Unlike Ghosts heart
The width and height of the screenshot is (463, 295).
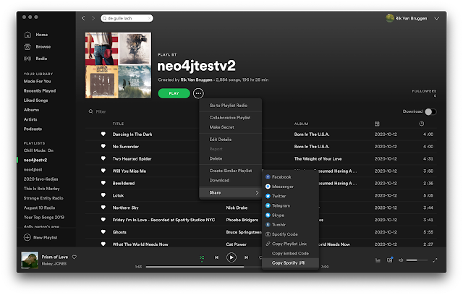coord(103,232)
